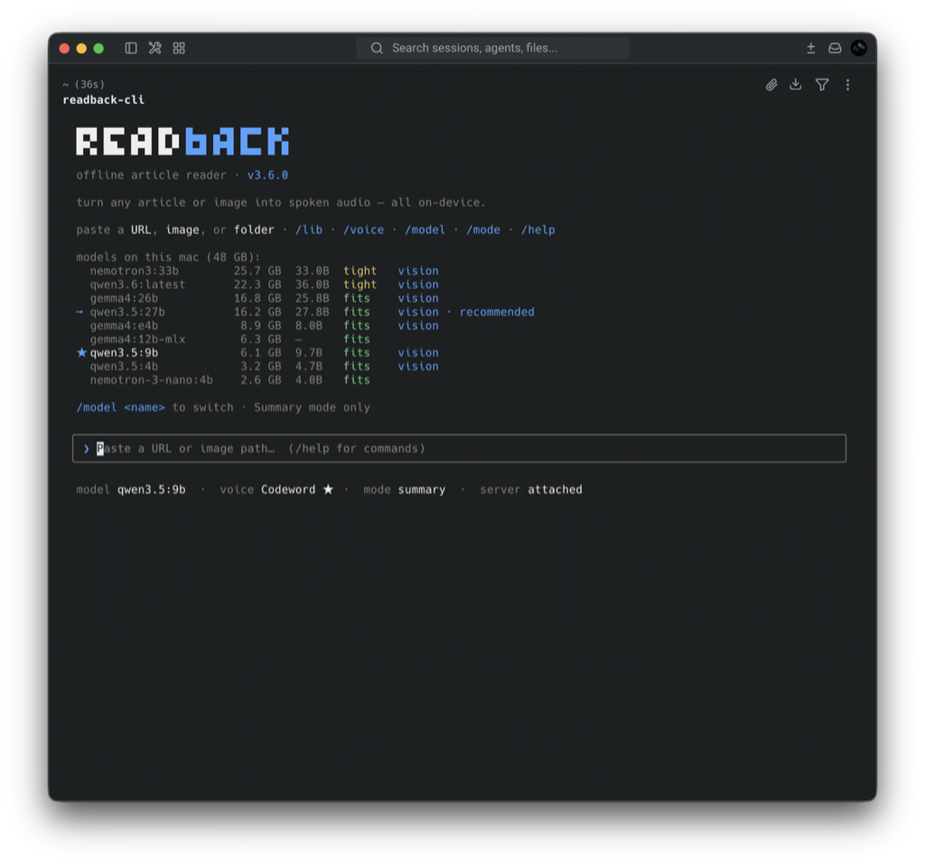Close the window with the red button
The image size is (925, 865).
(x=64, y=49)
